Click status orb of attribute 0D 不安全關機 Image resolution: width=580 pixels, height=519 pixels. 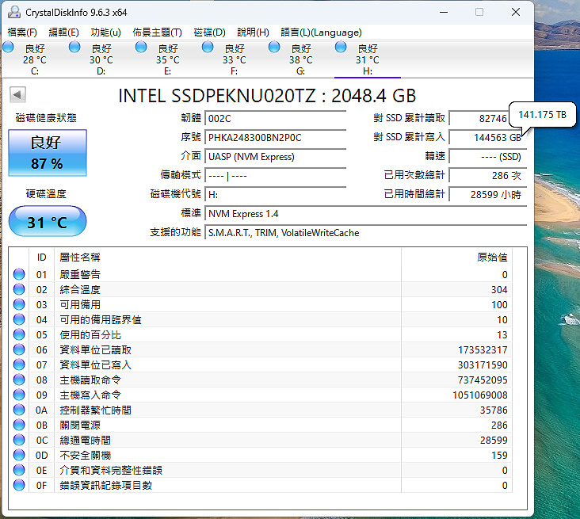coord(19,455)
